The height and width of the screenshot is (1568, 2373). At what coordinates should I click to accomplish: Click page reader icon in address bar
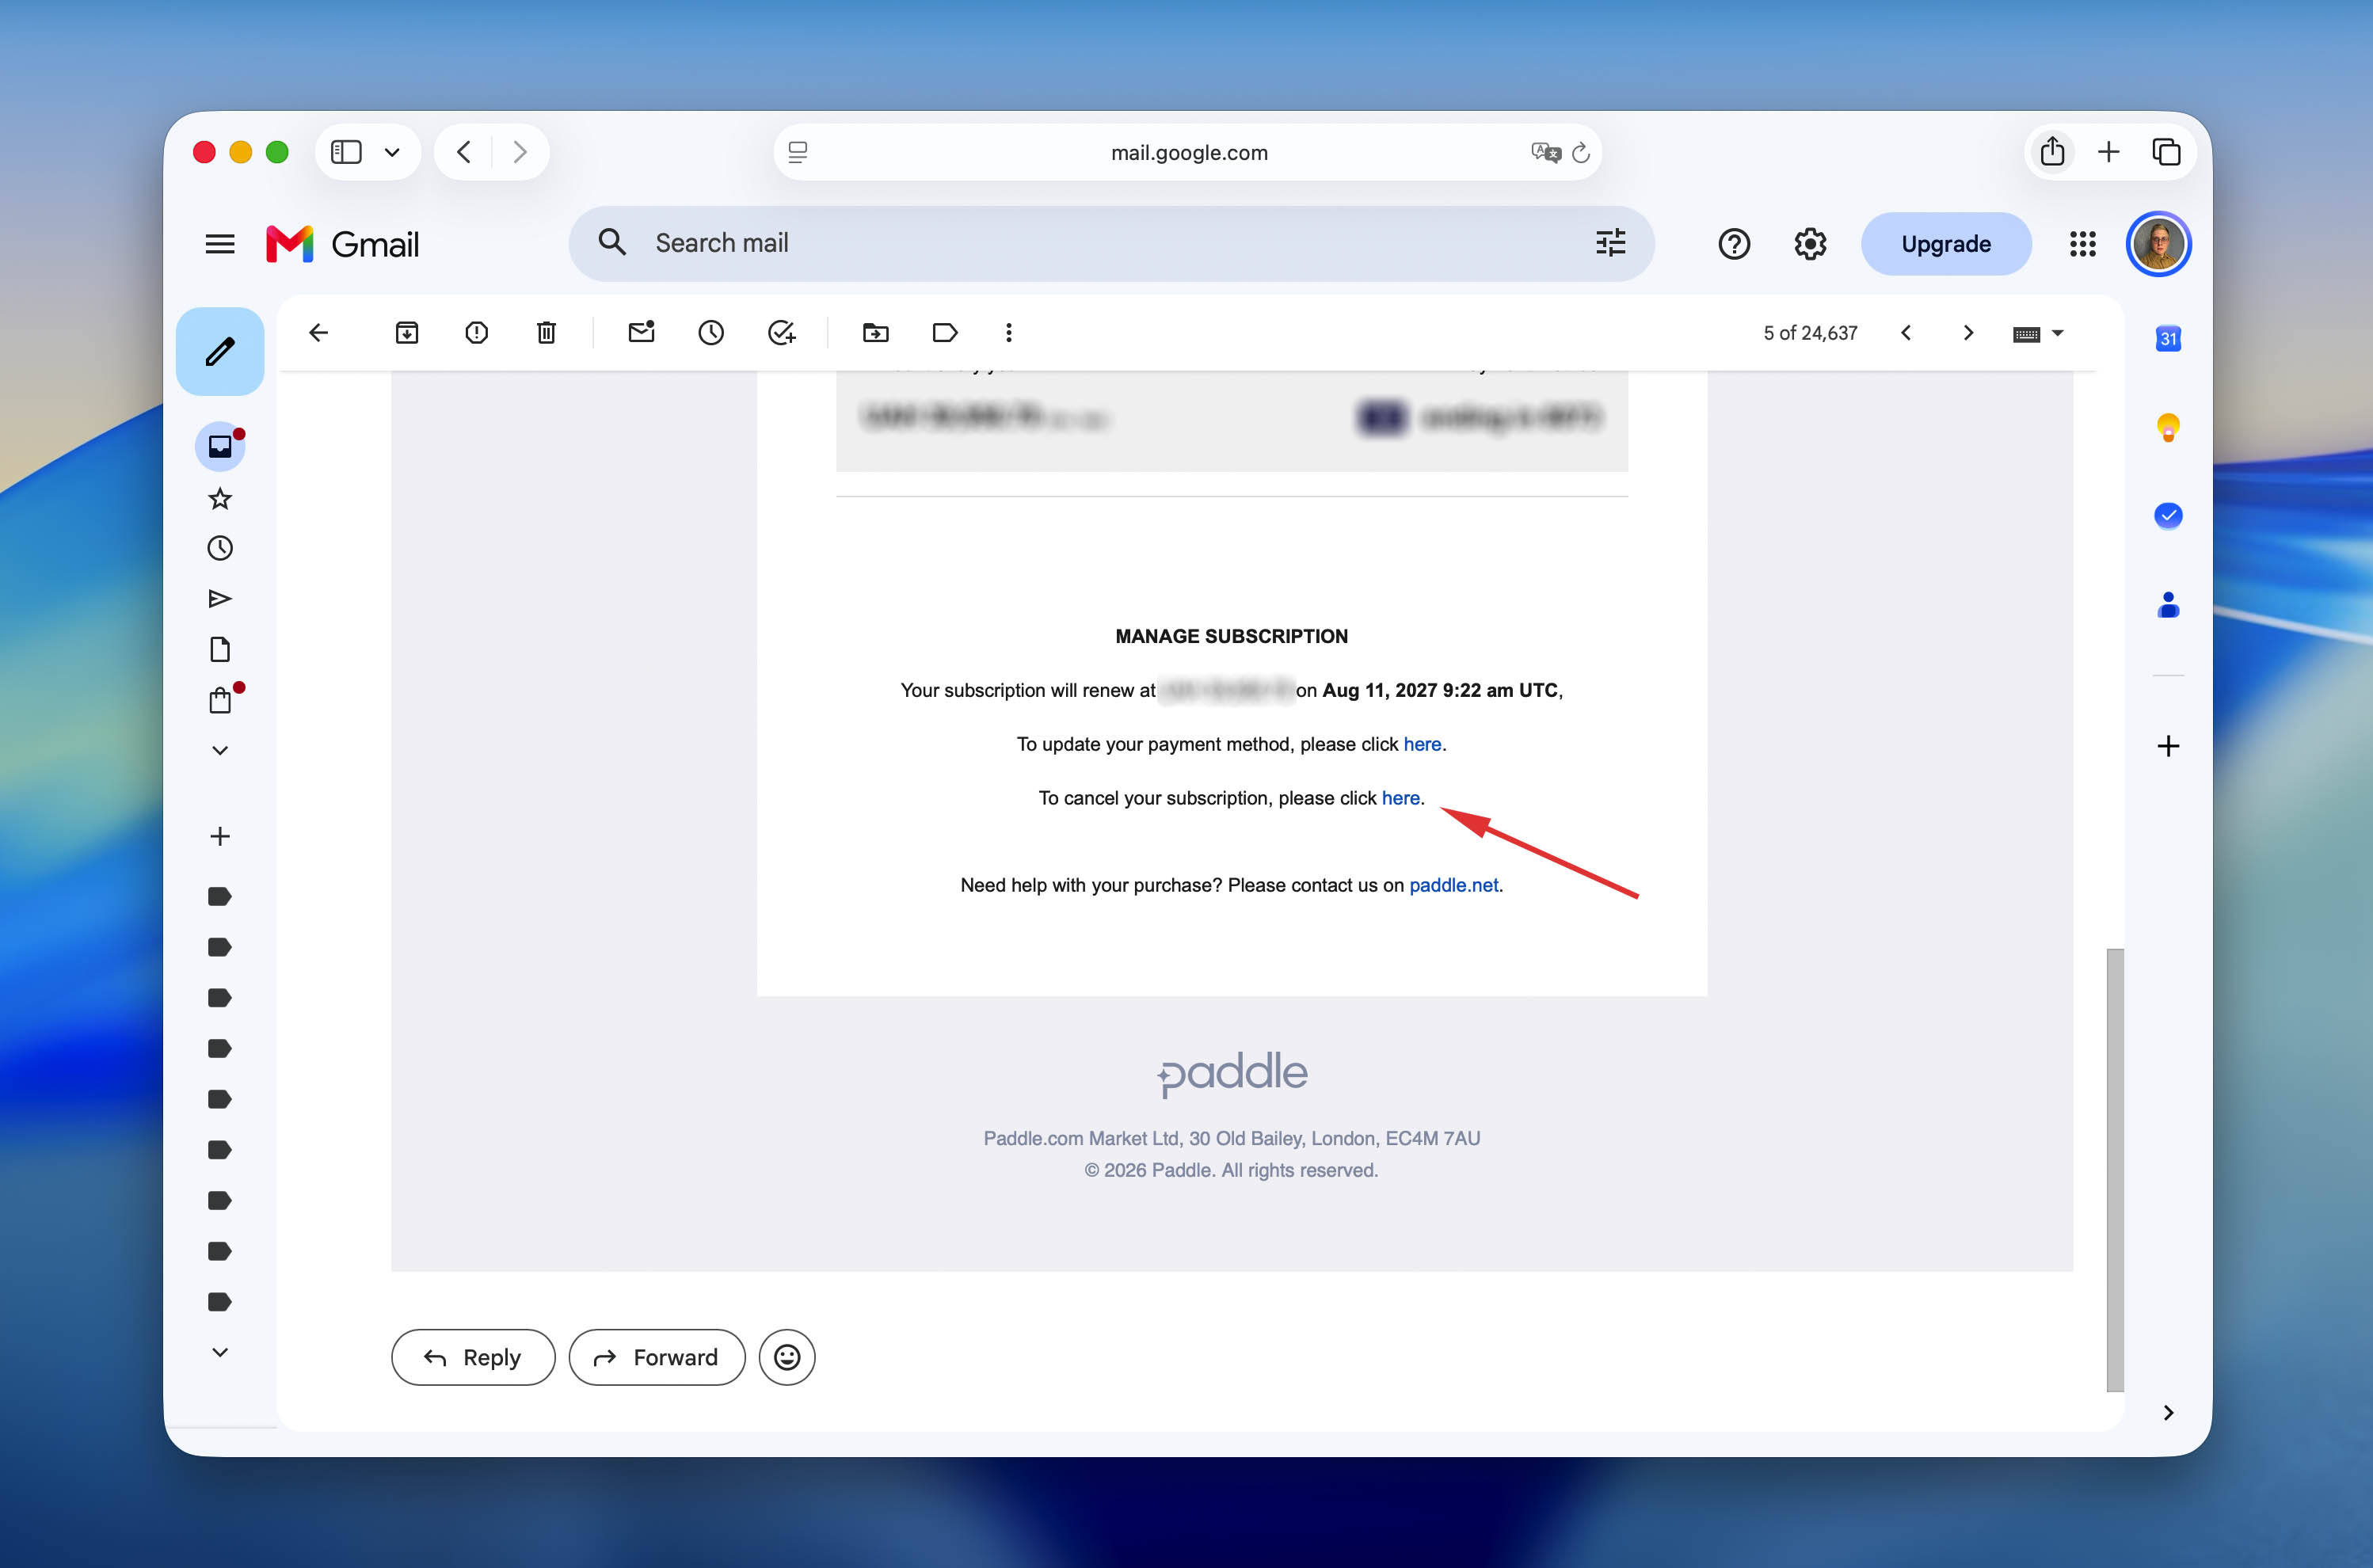[798, 152]
